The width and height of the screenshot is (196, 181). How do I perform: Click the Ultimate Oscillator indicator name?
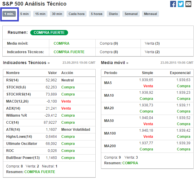coord(22,144)
